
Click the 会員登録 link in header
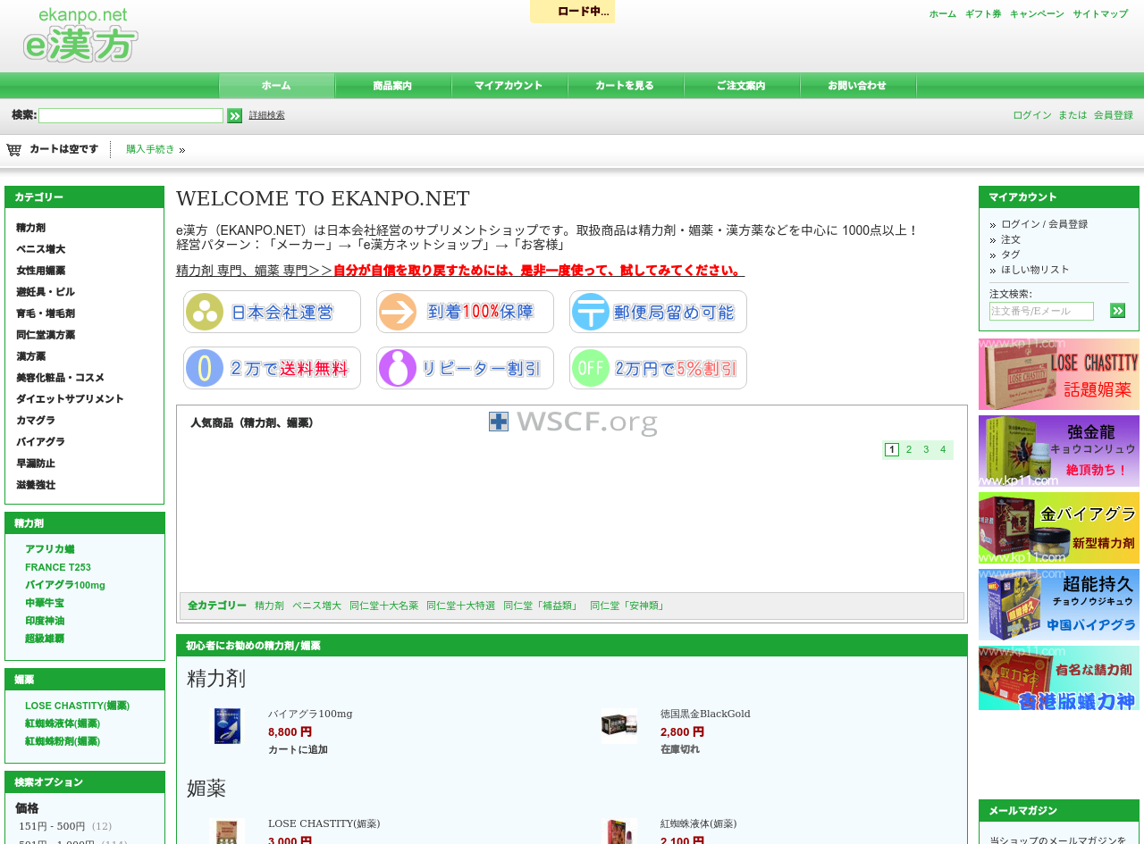(1114, 115)
